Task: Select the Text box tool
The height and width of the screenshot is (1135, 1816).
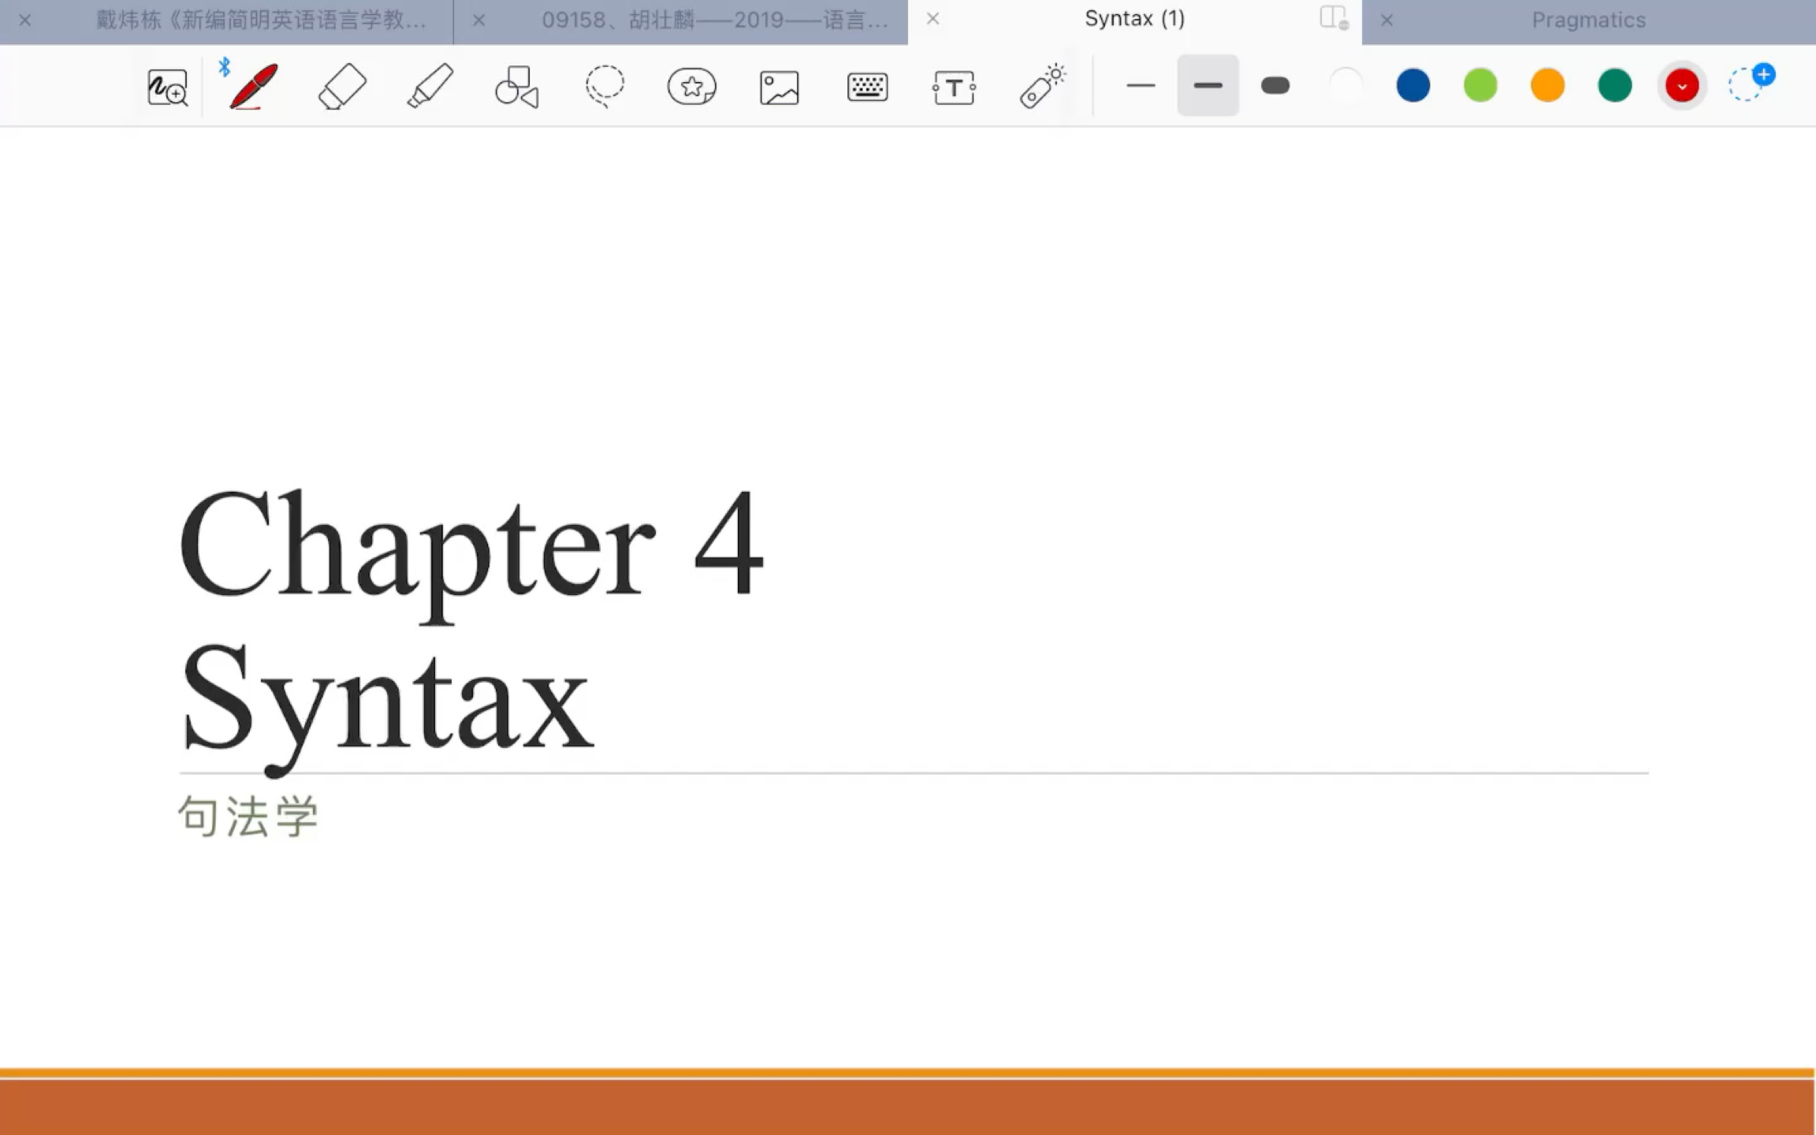Action: click(954, 87)
